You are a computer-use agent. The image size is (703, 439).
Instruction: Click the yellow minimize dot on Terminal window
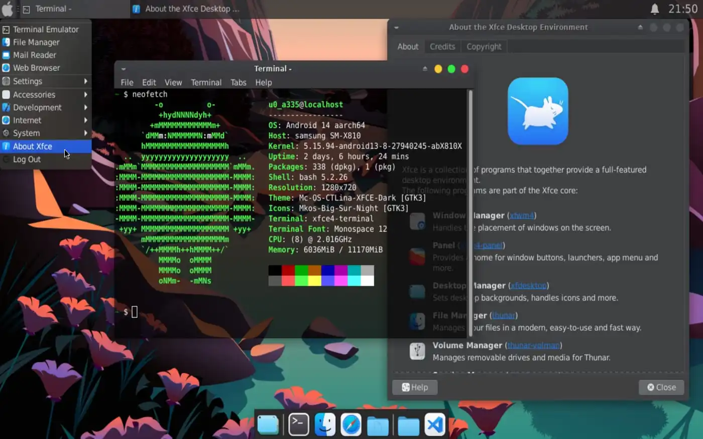point(438,69)
